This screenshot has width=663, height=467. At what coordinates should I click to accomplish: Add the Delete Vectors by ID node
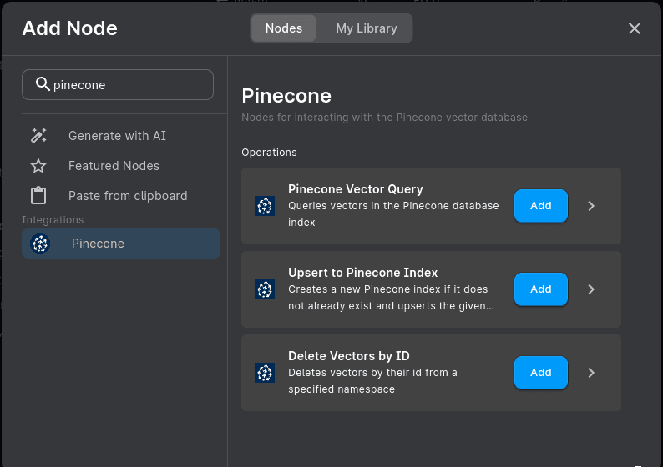point(540,373)
